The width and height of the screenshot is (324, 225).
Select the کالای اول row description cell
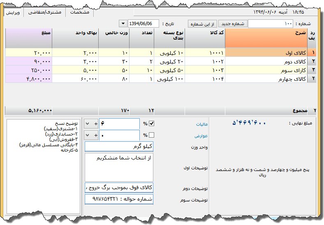tap(266, 53)
